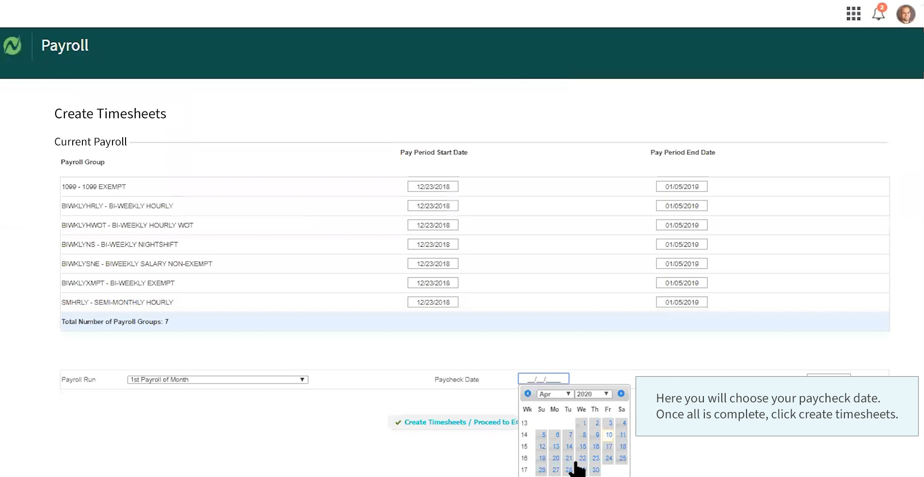Select April 6 in the calendar
The image size is (924, 477).
[555, 435]
